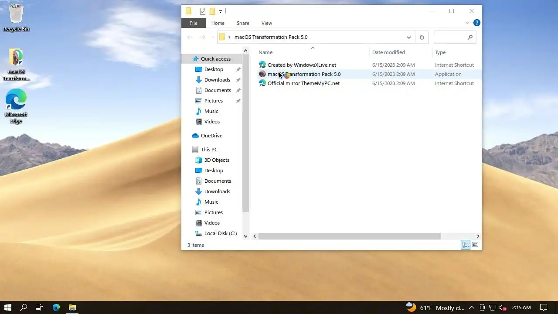This screenshot has width=558, height=314.
Task: Switch to Details view layout button
Action: (x=466, y=245)
